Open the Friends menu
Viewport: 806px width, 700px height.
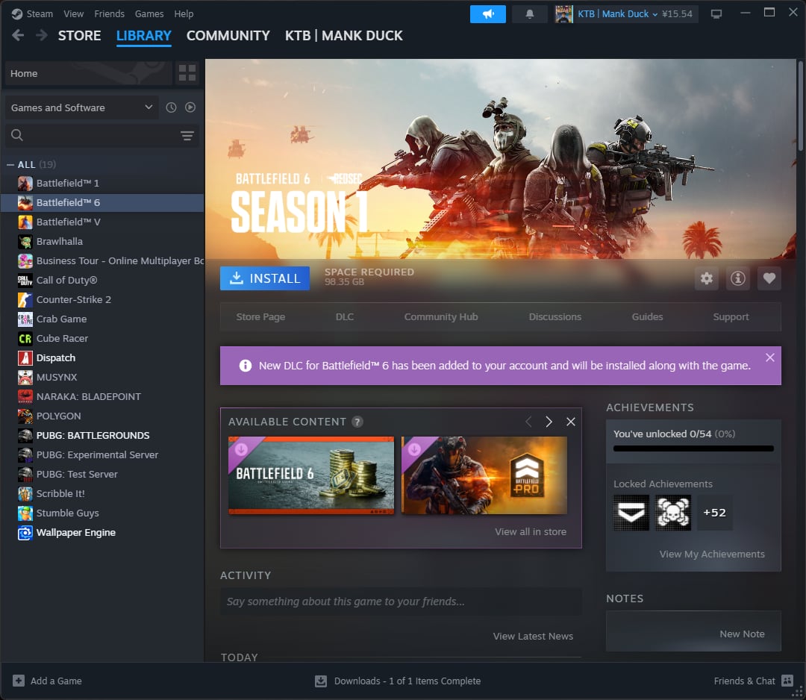[109, 13]
